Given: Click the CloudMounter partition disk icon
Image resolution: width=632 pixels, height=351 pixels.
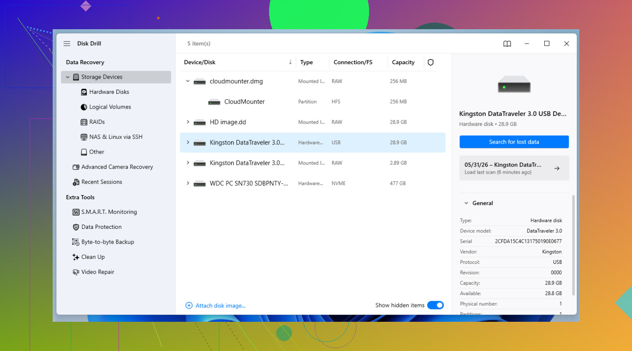Looking at the screenshot, I should click(x=214, y=102).
